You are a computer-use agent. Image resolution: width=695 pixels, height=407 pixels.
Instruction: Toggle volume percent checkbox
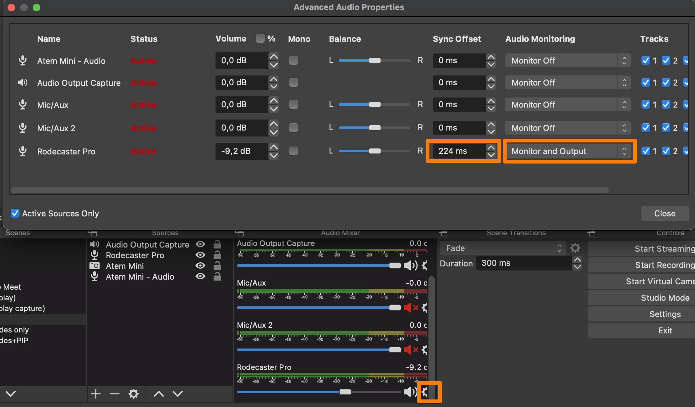[260, 39]
